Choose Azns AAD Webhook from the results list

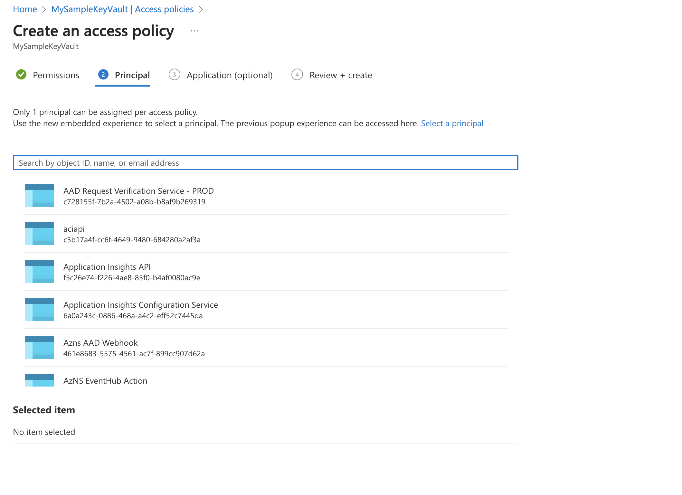point(134,348)
